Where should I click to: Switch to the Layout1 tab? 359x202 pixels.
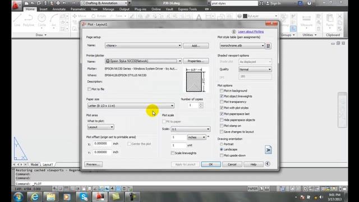[48, 164]
